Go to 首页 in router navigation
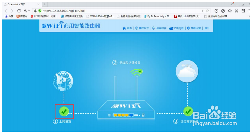The image size is (251, 132). coord(127,28)
